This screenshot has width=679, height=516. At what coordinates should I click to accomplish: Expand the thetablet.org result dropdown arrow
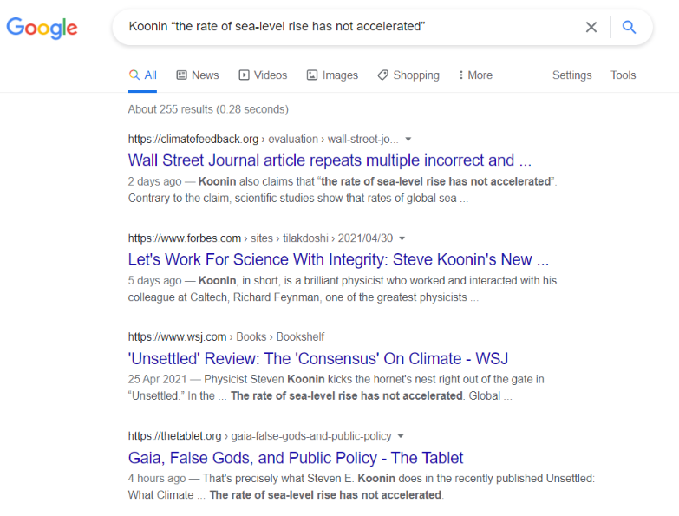click(x=401, y=436)
